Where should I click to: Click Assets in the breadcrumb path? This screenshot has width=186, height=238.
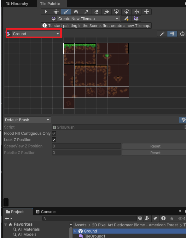coord(80,225)
